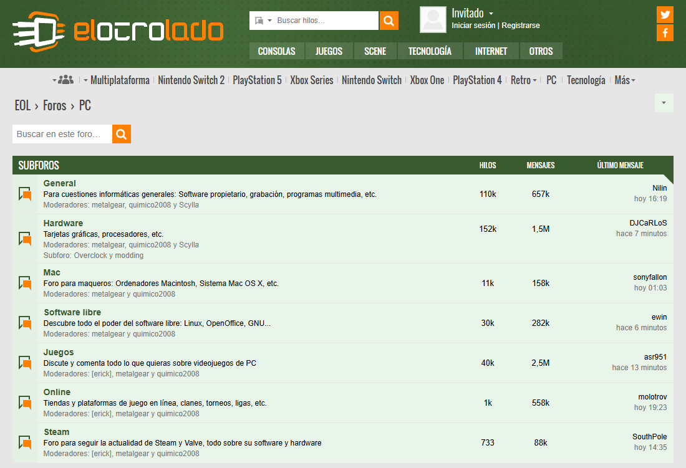The height and width of the screenshot is (468, 686).
Task: Open the SCENE main menu
Action: [375, 51]
